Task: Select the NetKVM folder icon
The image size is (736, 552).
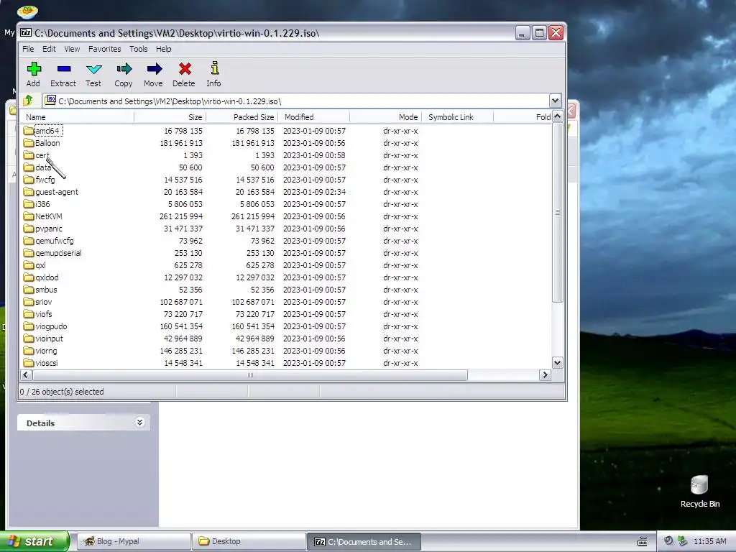Action: click(x=29, y=216)
